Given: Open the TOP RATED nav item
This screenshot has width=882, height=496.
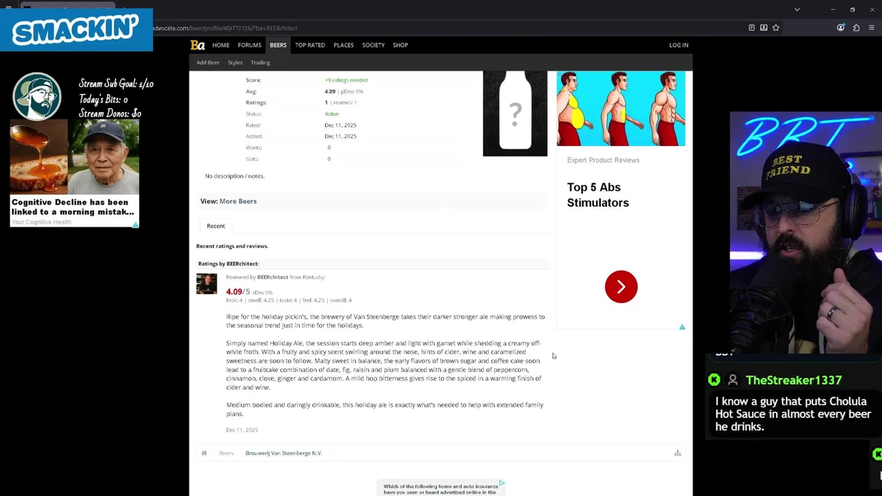Looking at the screenshot, I should [x=310, y=45].
